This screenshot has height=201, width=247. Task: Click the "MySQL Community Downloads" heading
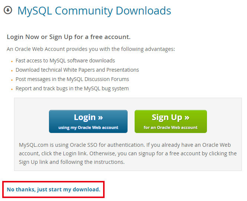94,11
